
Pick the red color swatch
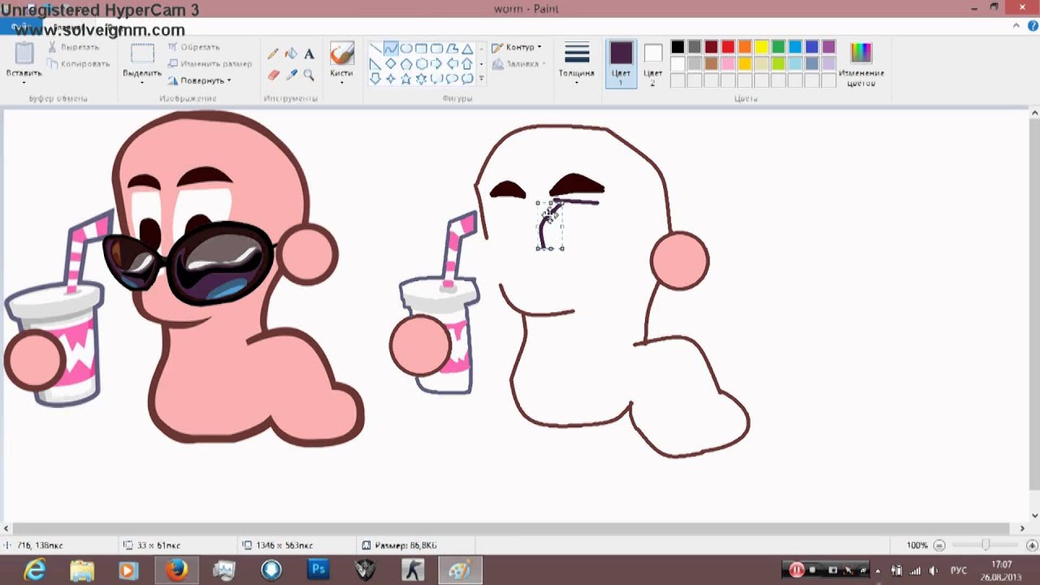(728, 47)
